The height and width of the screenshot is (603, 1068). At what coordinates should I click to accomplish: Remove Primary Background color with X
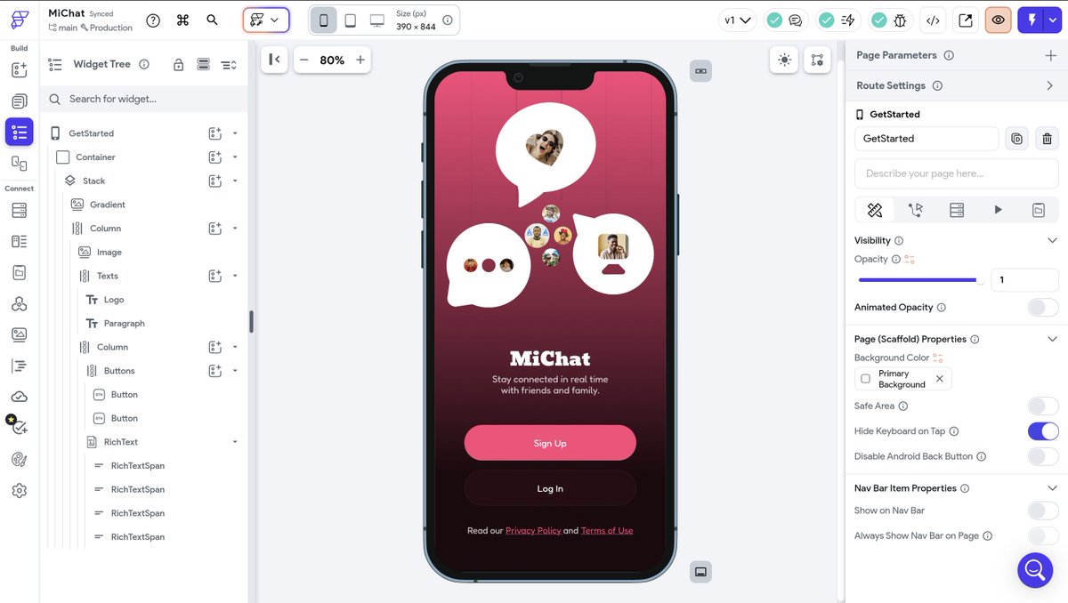click(940, 379)
